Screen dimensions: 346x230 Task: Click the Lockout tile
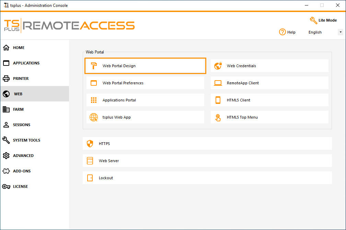point(207,178)
